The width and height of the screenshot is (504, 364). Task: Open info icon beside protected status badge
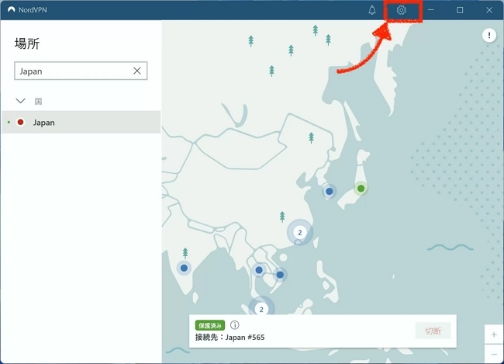pyautogui.click(x=234, y=325)
